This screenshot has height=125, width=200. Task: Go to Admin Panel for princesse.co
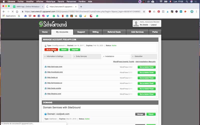(x=147, y=83)
